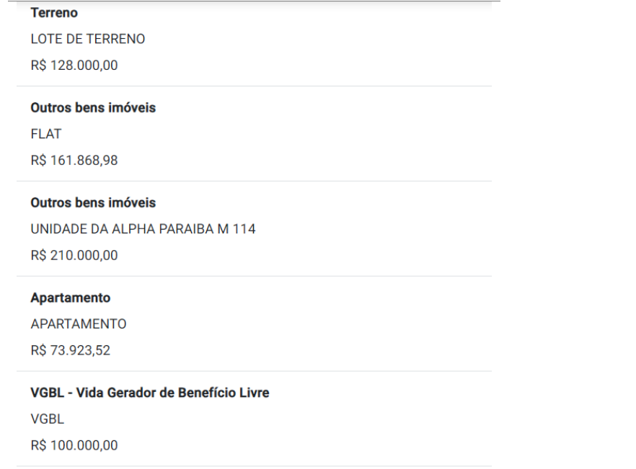Click the divider below the ALPHA PARAIBA entry
This screenshot has height=469, width=636.
pos(254,277)
